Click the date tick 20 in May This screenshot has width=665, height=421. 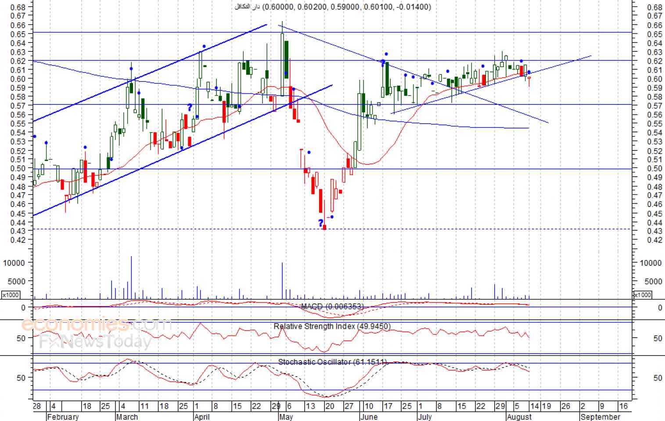pos(330,406)
